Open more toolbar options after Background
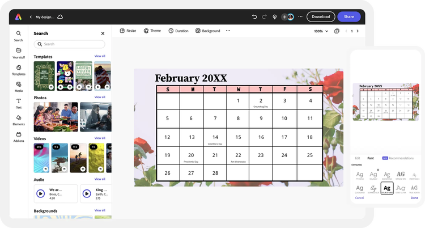Image resolution: width=425 pixels, height=228 pixels. tap(228, 31)
